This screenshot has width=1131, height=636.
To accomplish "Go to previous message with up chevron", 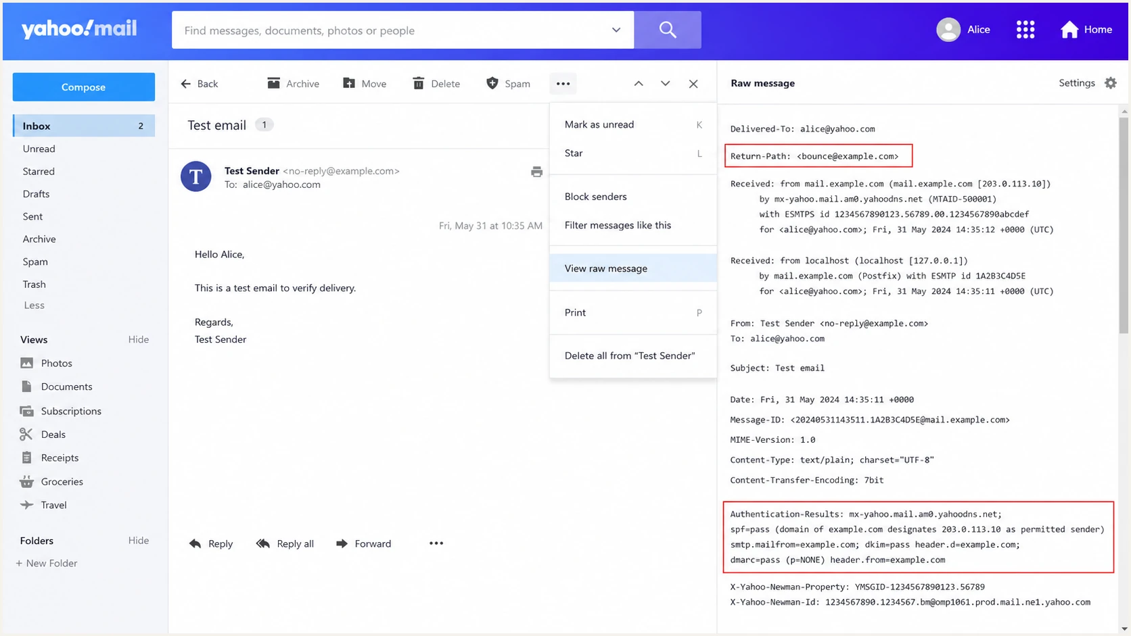I will pos(639,84).
